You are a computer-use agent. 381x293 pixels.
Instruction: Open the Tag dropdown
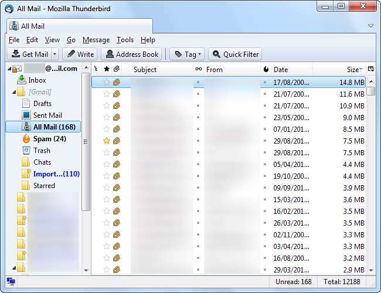click(187, 54)
